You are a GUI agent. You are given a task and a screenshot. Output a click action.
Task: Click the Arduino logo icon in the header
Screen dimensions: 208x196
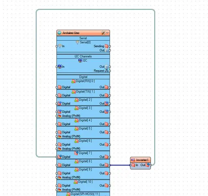59,33
